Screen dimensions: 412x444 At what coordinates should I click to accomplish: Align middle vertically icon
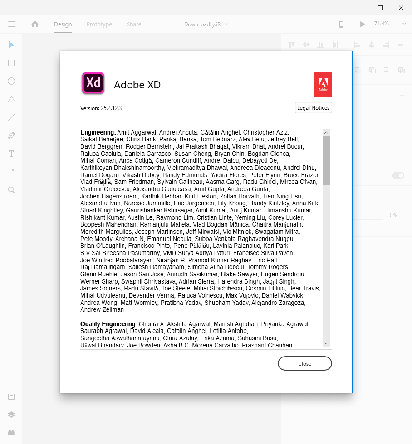click(306, 45)
